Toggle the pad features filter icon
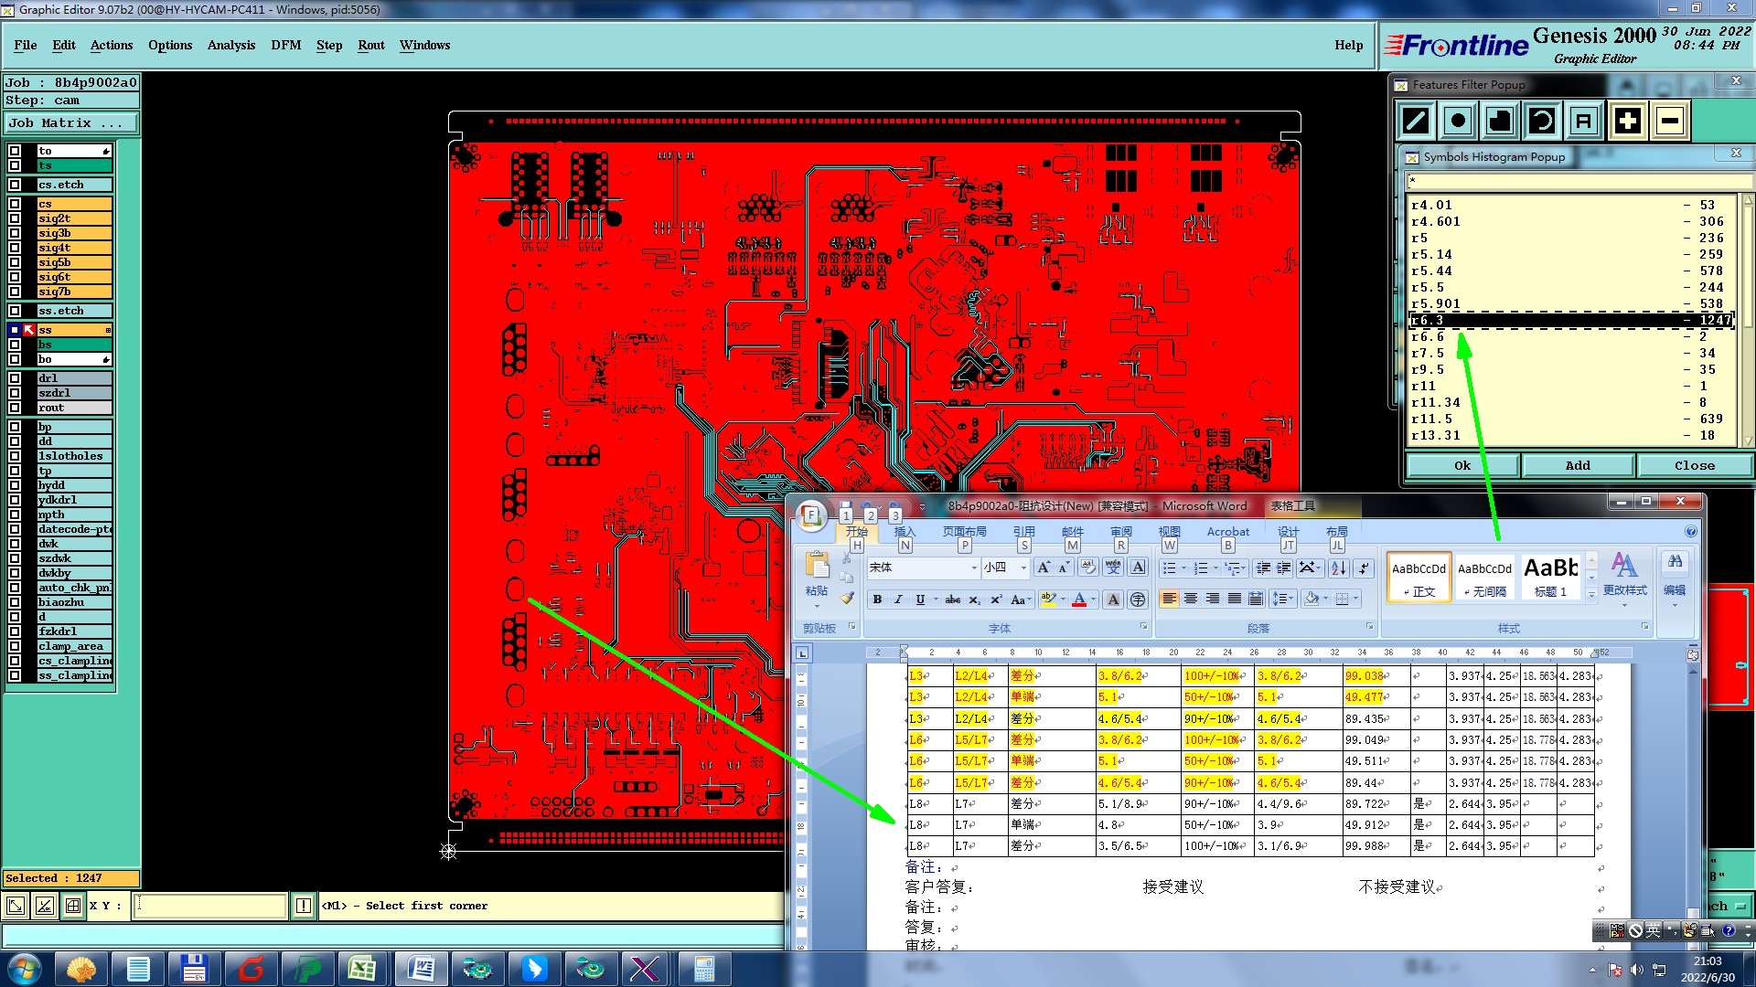This screenshot has width=1756, height=987. pyautogui.click(x=1458, y=121)
